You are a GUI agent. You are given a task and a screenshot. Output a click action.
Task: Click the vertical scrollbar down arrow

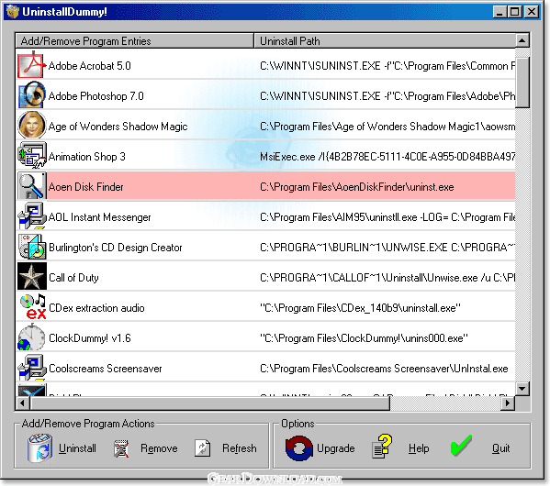click(522, 389)
